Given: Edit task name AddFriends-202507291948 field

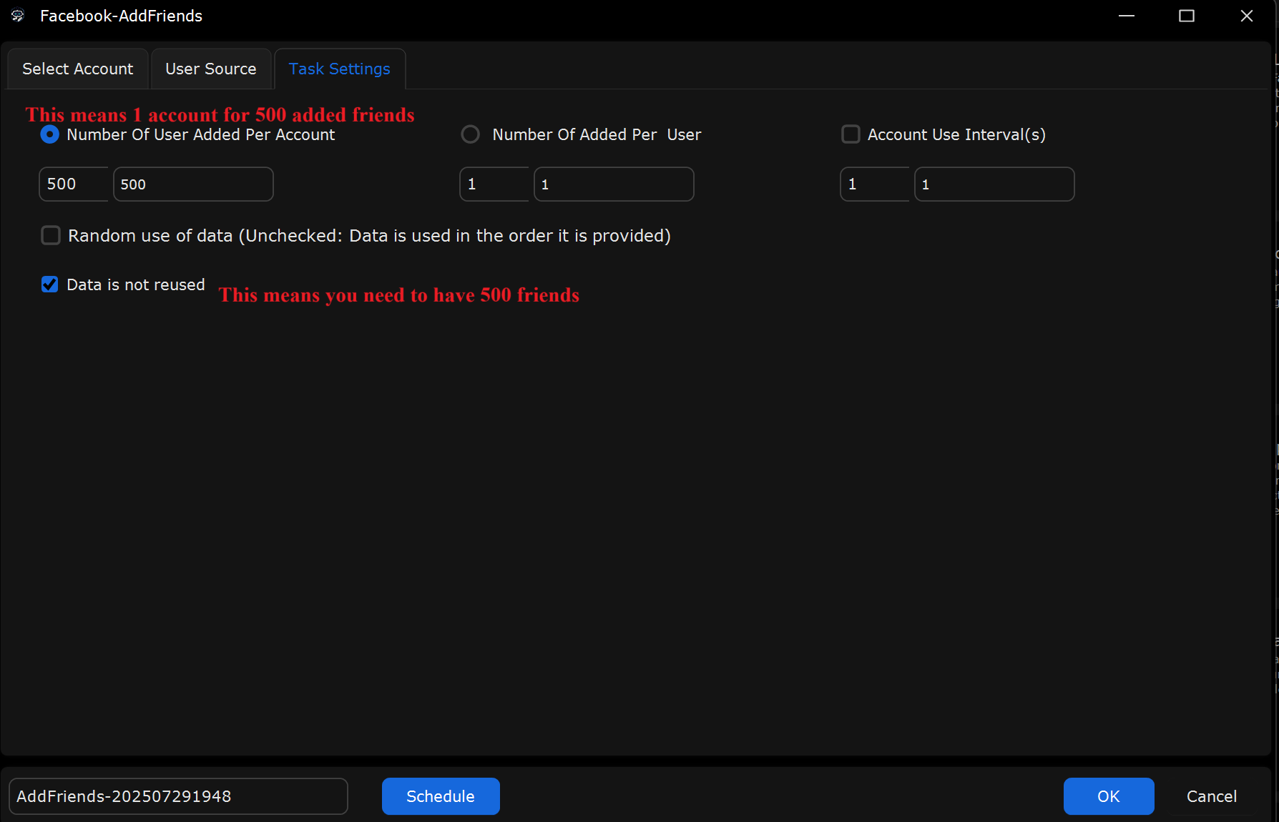Looking at the screenshot, I should click(x=178, y=796).
